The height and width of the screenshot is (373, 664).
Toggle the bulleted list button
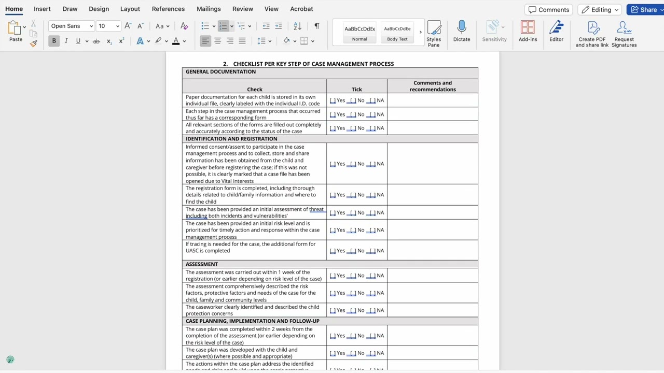205,26
